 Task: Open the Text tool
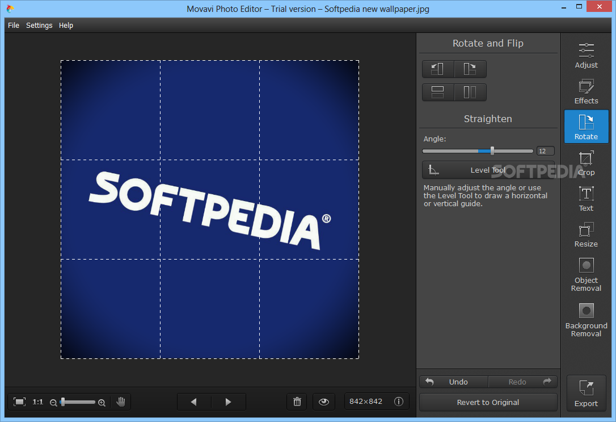(586, 199)
